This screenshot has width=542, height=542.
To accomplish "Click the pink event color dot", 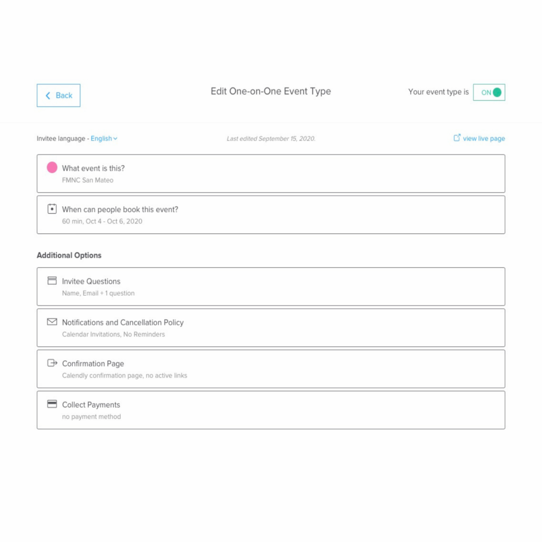I will (x=52, y=168).
